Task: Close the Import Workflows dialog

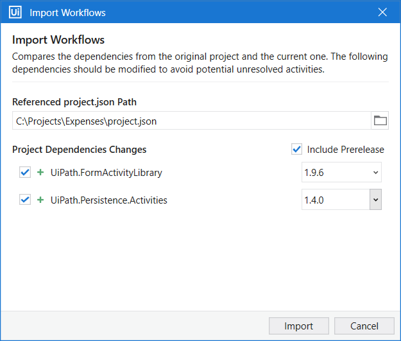Action: coord(382,12)
